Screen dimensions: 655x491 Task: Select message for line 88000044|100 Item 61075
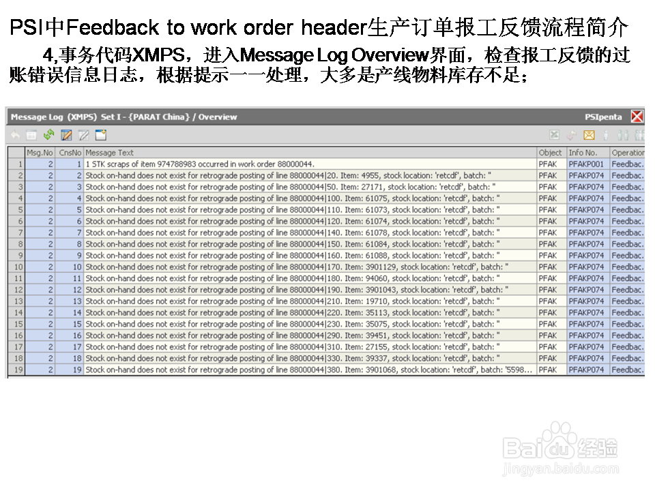[x=310, y=198]
